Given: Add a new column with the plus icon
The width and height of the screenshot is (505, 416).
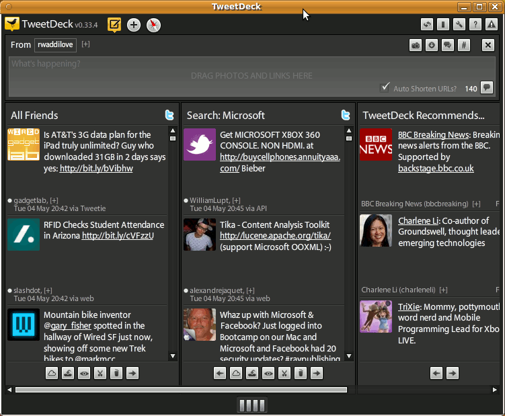Looking at the screenshot, I should (x=134, y=25).
